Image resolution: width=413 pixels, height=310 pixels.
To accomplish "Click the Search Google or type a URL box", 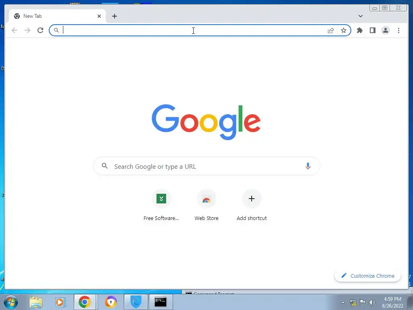I will click(207, 166).
